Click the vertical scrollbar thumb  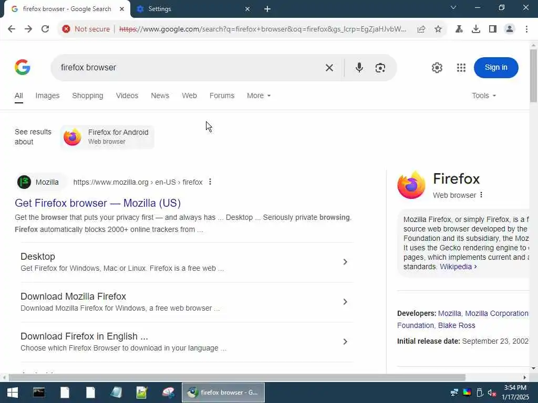(533, 76)
